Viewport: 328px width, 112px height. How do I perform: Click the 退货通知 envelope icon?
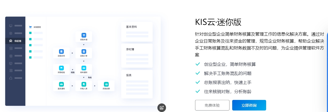[61, 84]
